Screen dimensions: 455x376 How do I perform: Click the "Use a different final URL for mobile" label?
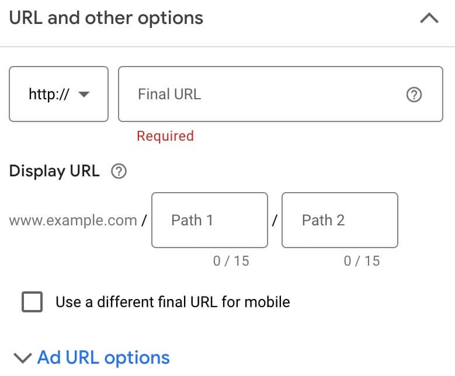coord(172,302)
